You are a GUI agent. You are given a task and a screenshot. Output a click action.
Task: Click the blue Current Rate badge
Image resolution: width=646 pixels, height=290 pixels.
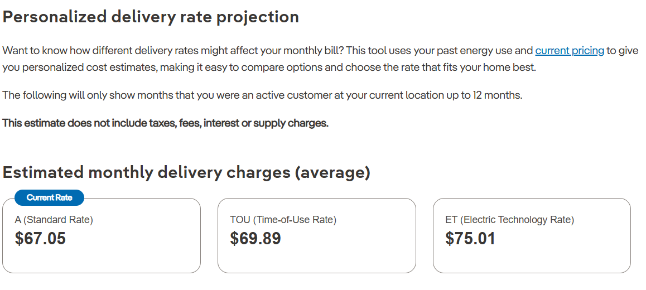pyautogui.click(x=50, y=198)
